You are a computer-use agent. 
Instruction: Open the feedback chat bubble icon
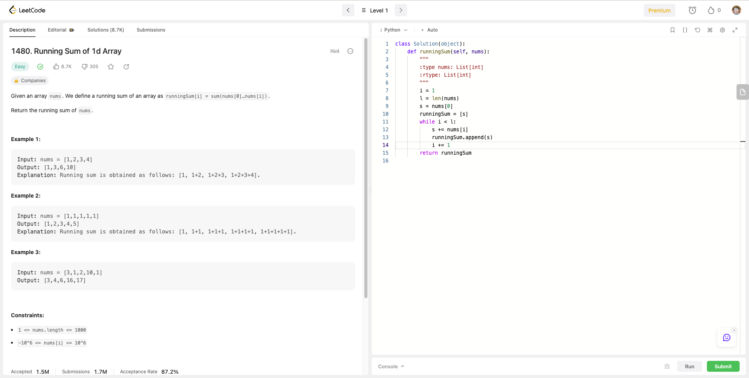[727, 337]
